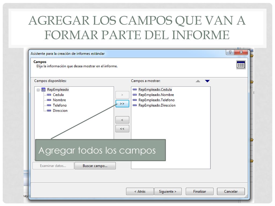Cancel the report wizard
Viewport: 275px width, 206px height.
[231, 192]
